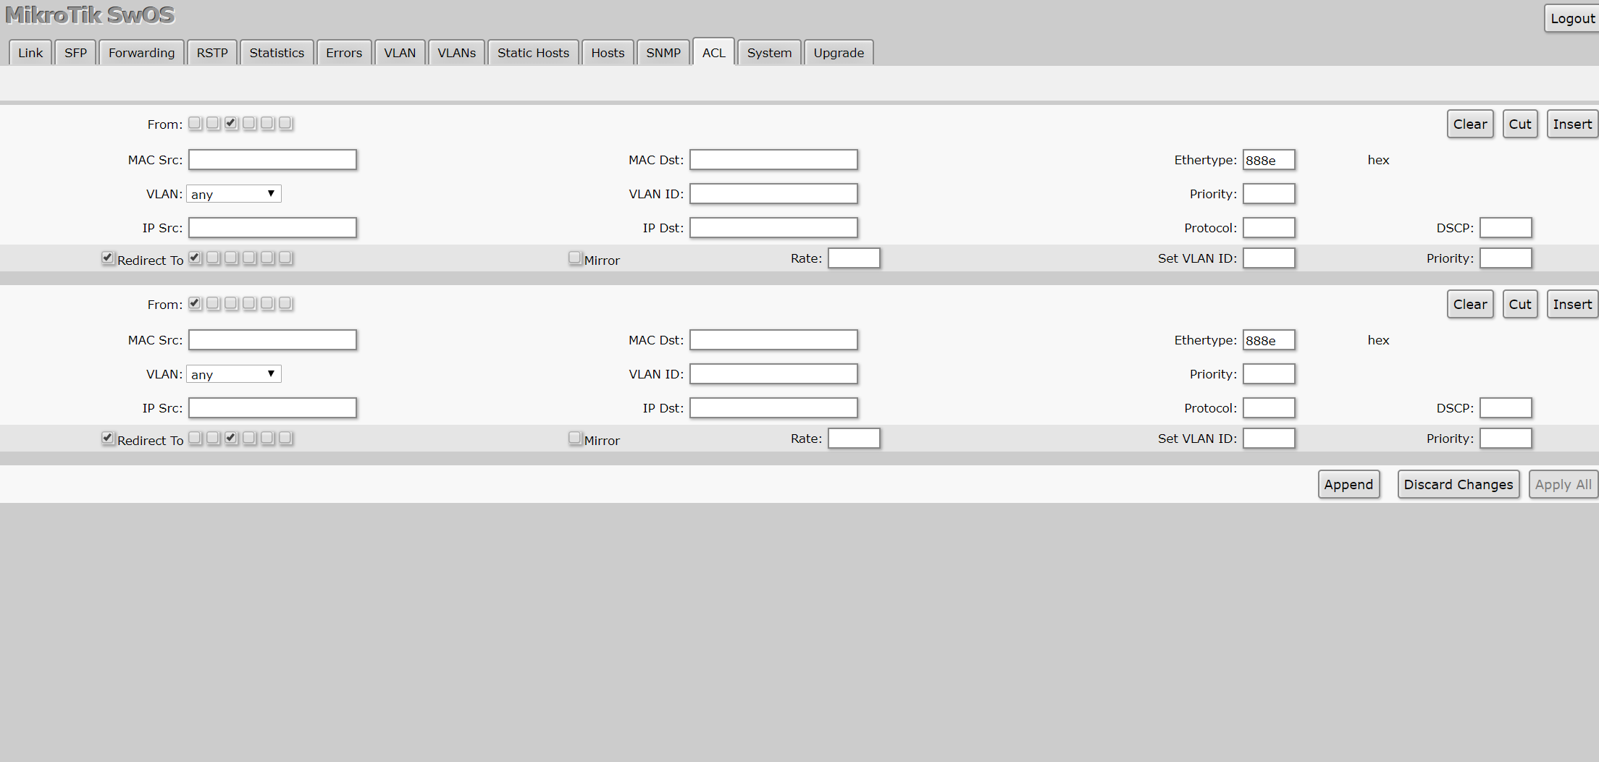Click second rule Ethertype field
This screenshot has width=1599, height=762.
coord(1269,340)
